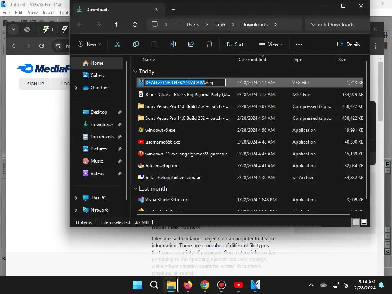Switch to details list view icon in status bar
The width and height of the screenshot is (392, 294).
click(x=356, y=222)
